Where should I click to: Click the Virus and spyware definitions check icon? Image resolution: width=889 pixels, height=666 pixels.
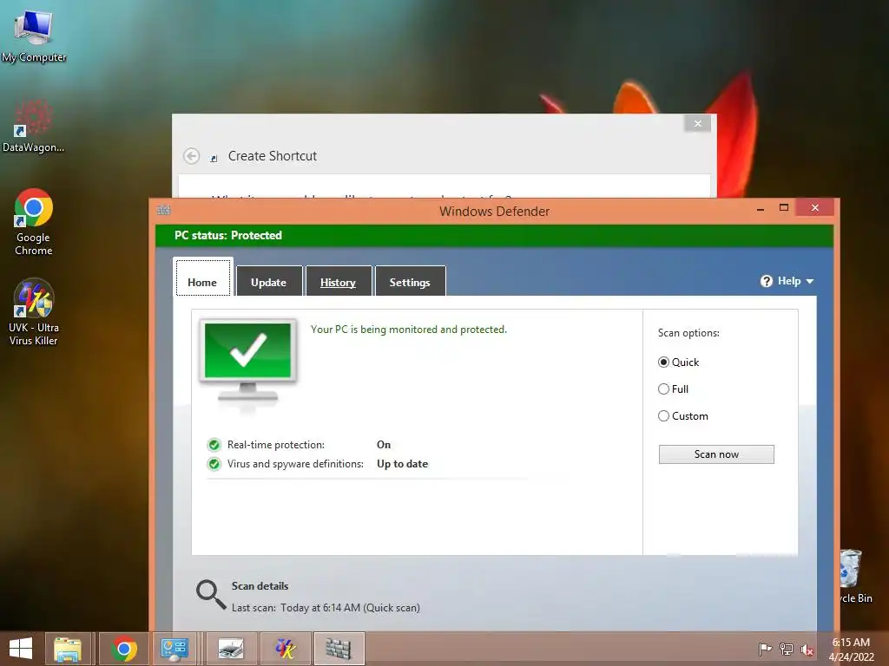click(x=214, y=465)
